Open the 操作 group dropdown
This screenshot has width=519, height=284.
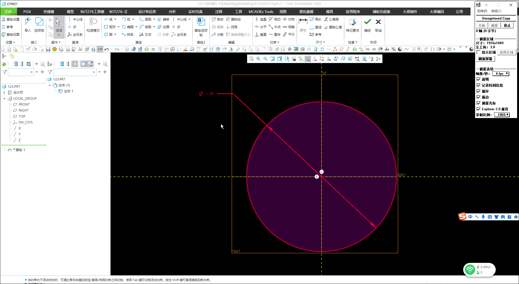pyautogui.click(x=56, y=42)
